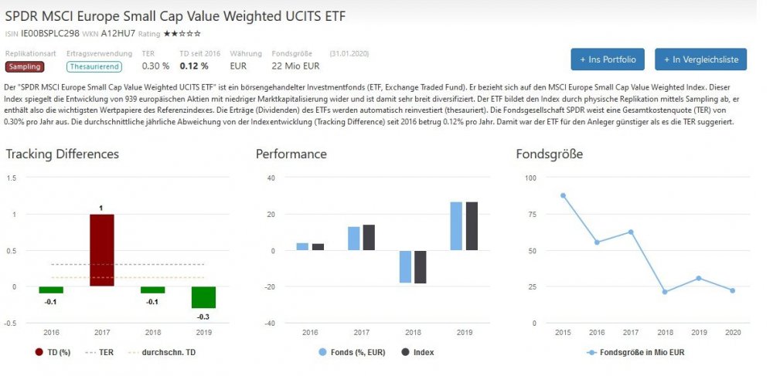
Task: Click the 2018 Fondsgröße data point
Action: (664, 292)
